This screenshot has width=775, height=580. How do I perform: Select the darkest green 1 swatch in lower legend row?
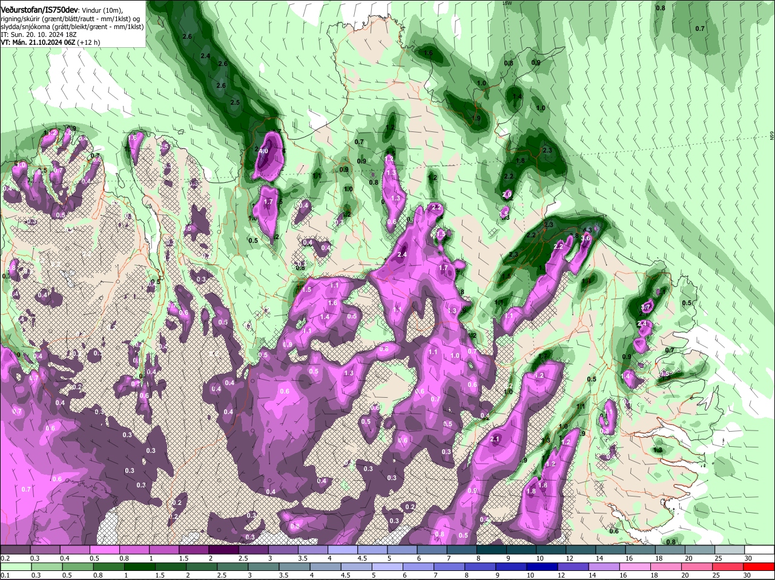pyautogui.click(x=140, y=566)
